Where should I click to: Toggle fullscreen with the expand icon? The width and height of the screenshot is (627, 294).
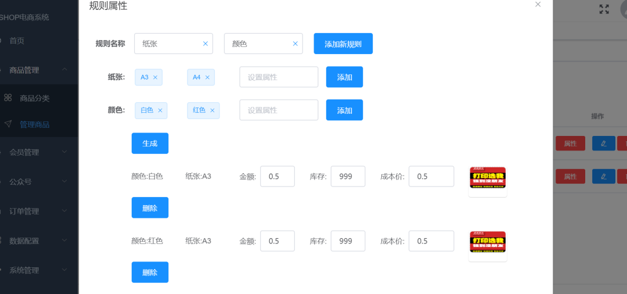(x=604, y=9)
